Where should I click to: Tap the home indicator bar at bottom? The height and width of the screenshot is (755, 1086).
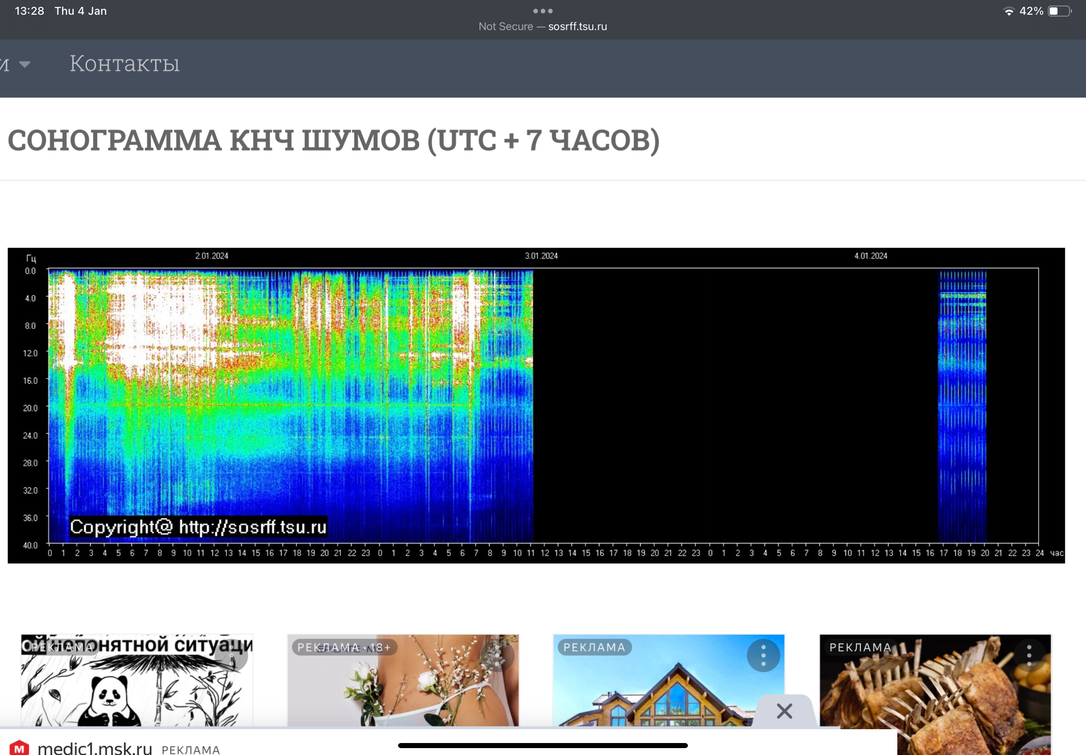tap(543, 745)
